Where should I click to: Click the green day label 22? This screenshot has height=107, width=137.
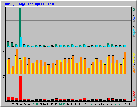coord(92,104)
